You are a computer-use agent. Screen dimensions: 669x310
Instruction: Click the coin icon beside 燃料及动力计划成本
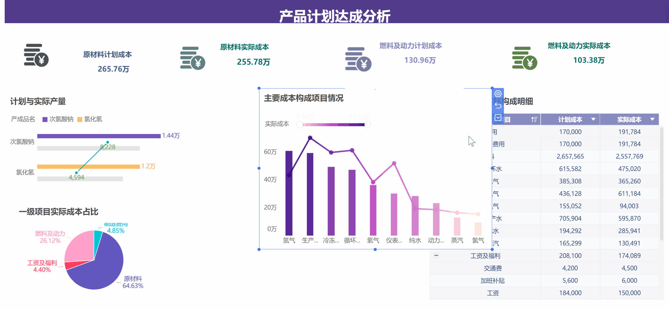click(x=358, y=58)
